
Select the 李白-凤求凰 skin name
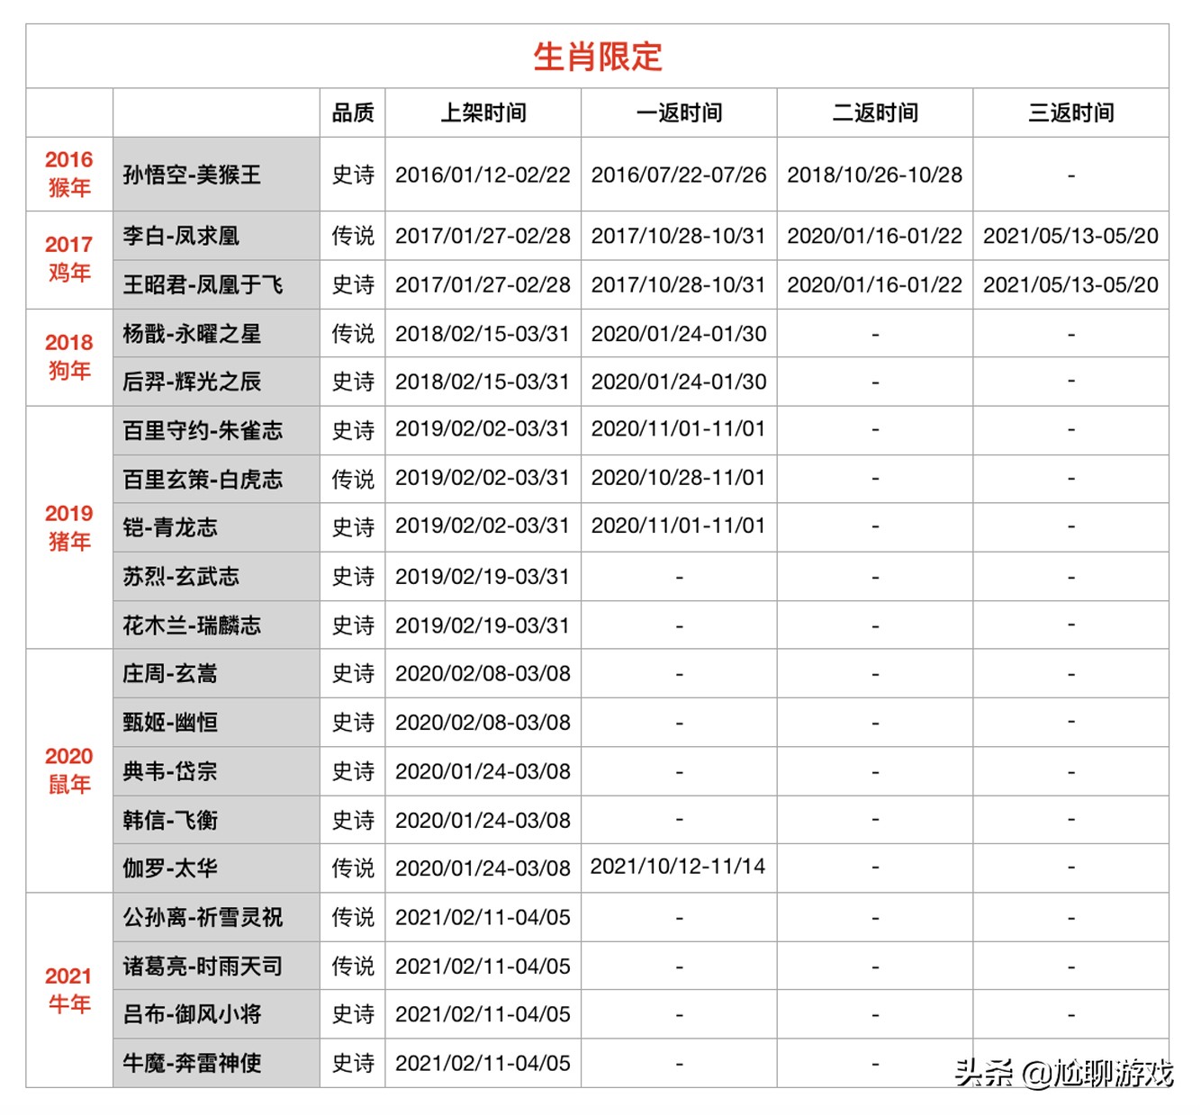click(x=181, y=236)
